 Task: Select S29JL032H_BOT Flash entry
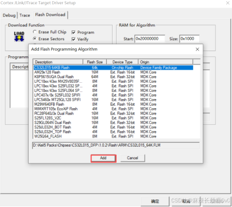113,127
